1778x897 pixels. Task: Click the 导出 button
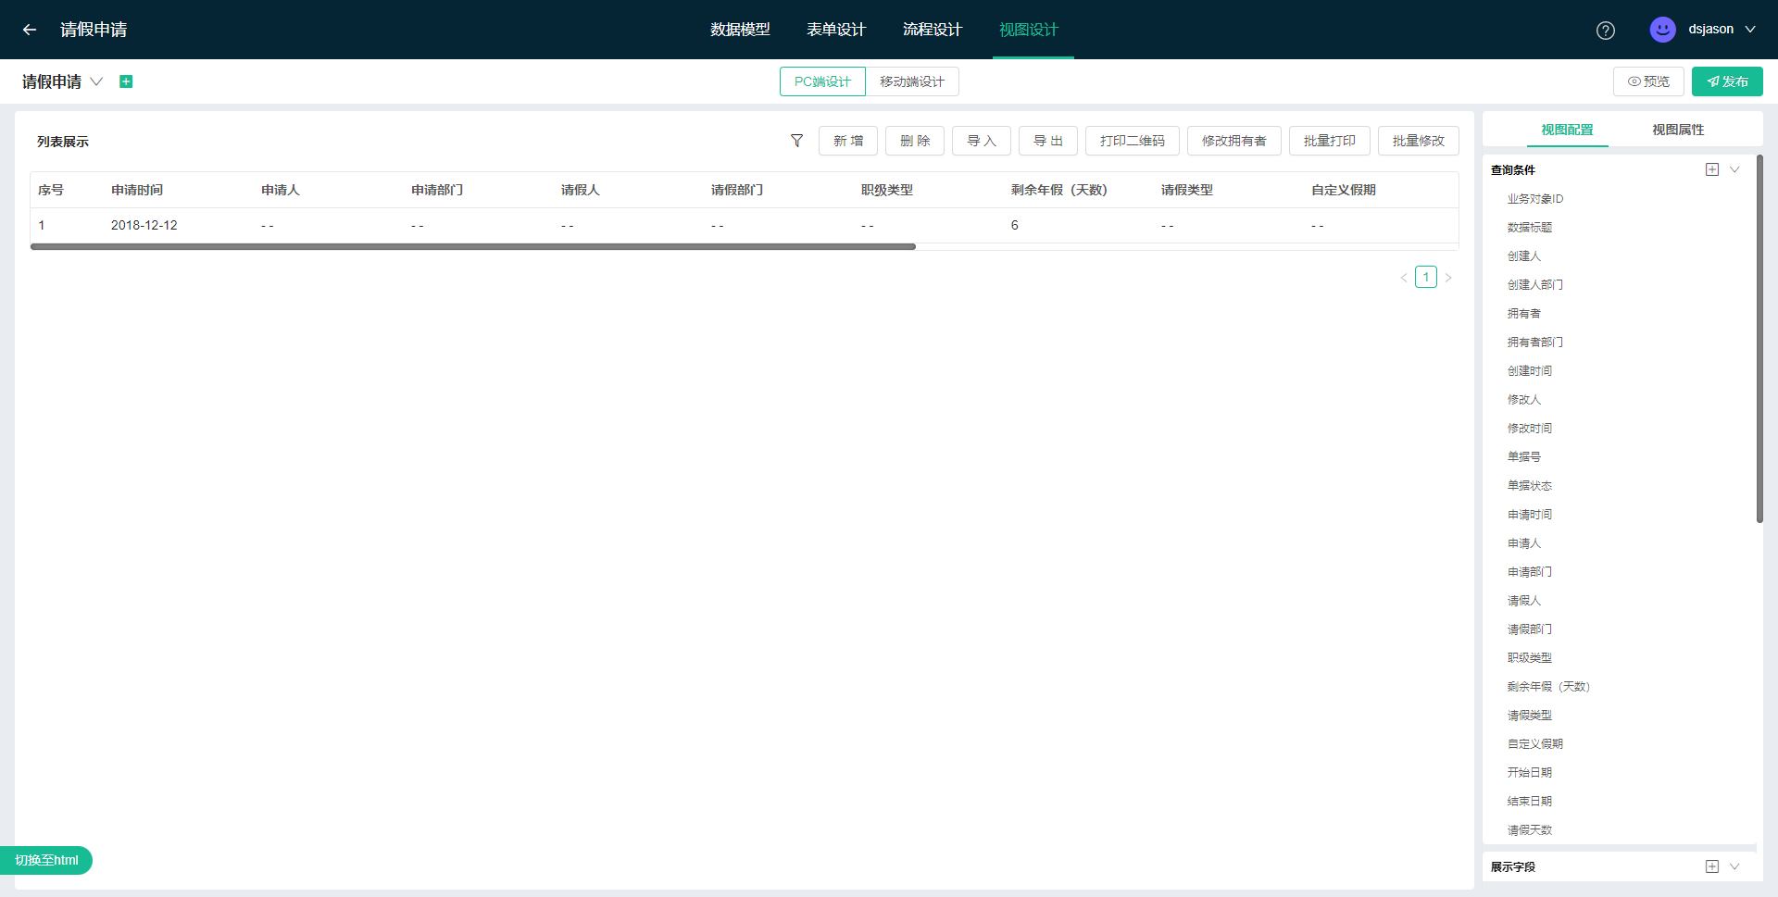pos(1048,141)
